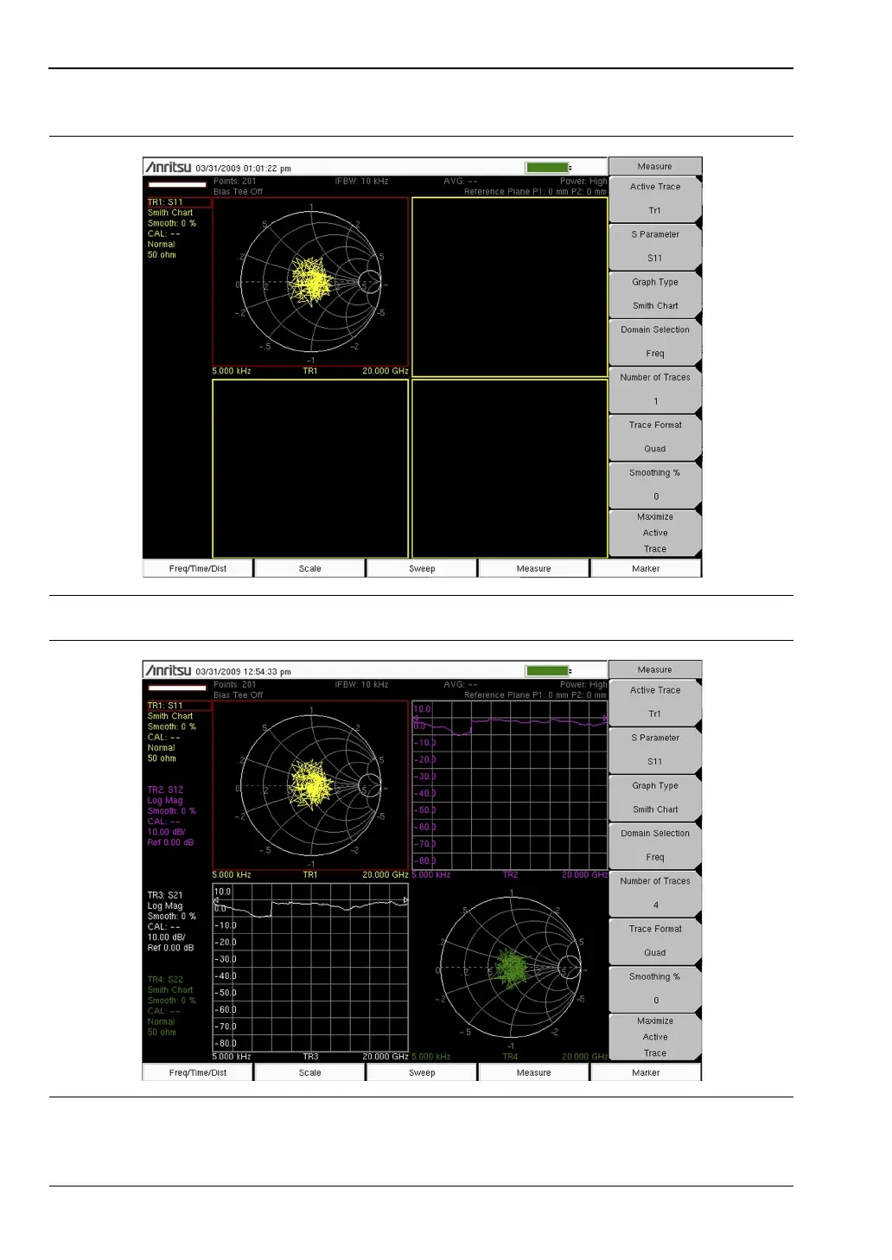Select empty bottom-right trace pane, upper screenshot
892x1260 pixels.
click(x=510, y=469)
